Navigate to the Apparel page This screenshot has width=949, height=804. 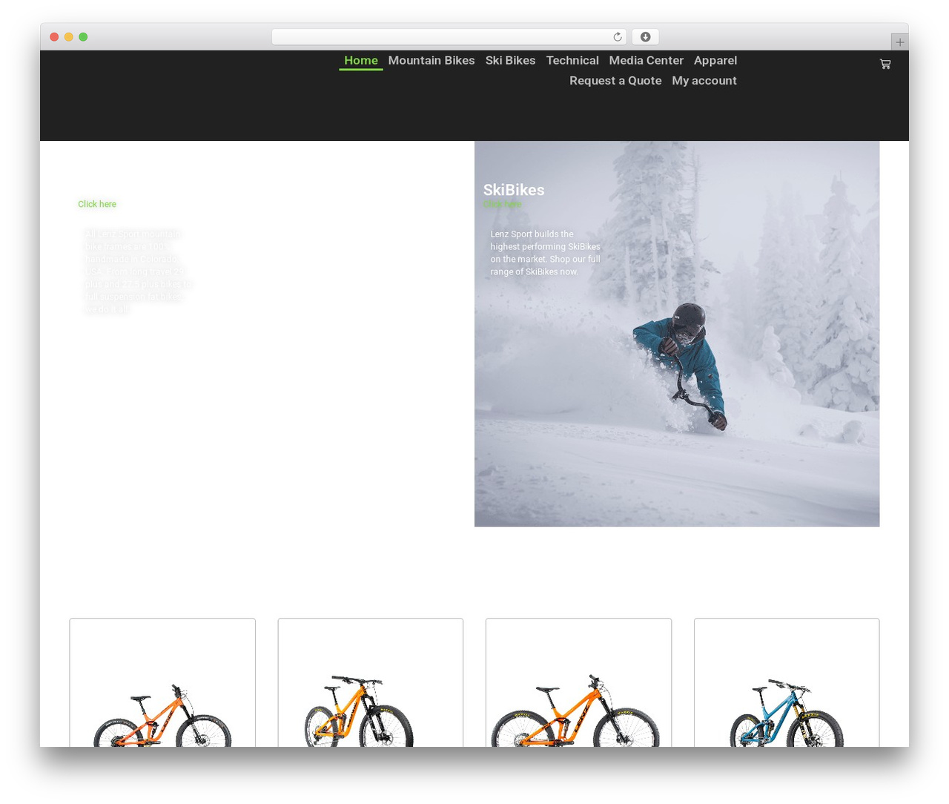[715, 61]
